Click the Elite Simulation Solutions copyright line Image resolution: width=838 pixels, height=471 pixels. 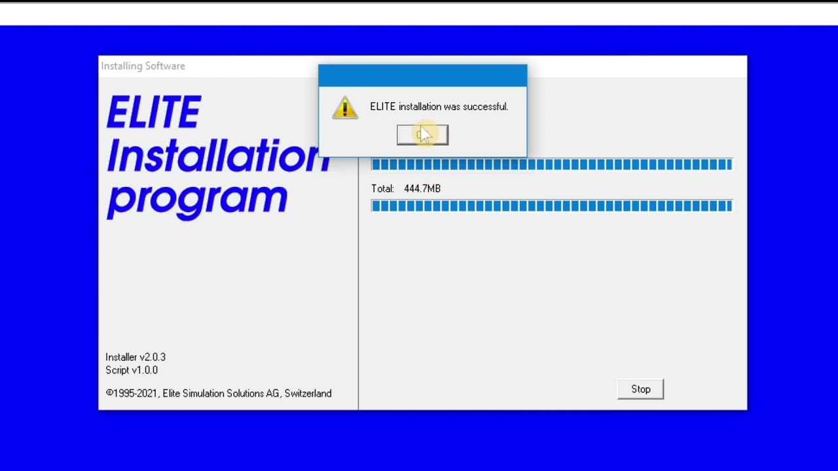click(x=219, y=393)
